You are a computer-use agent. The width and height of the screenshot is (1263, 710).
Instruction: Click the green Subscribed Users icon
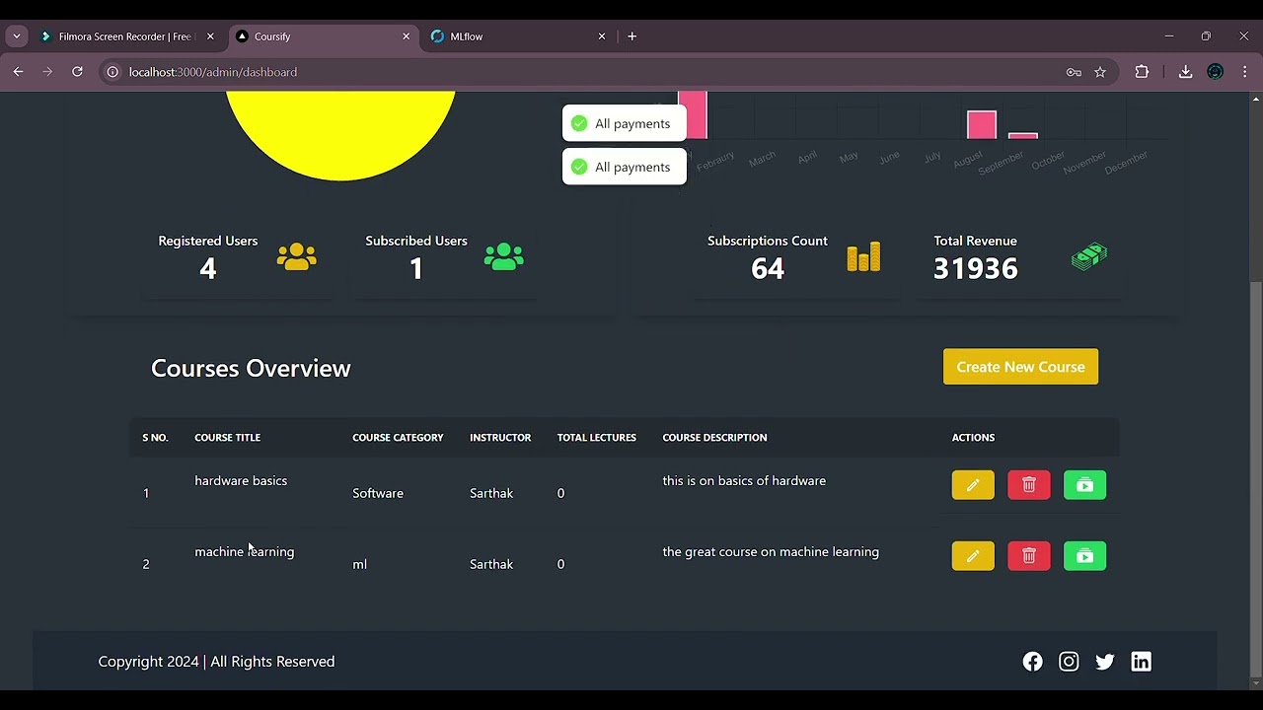click(x=504, y=256)
